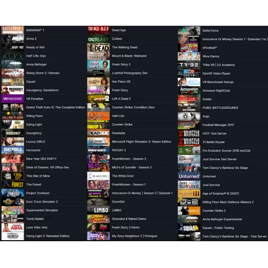Open The Forest game icon
The image size is (268, 268).
point(13,184)
